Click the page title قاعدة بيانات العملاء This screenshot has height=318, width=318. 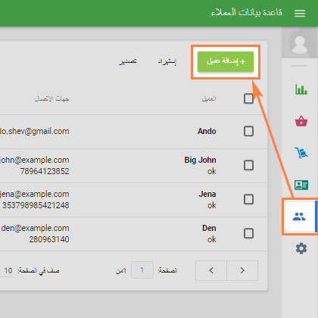click(x=247, y=12)
